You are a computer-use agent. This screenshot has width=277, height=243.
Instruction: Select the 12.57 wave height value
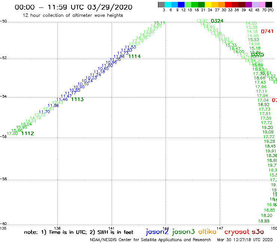(x=134, y=44)
